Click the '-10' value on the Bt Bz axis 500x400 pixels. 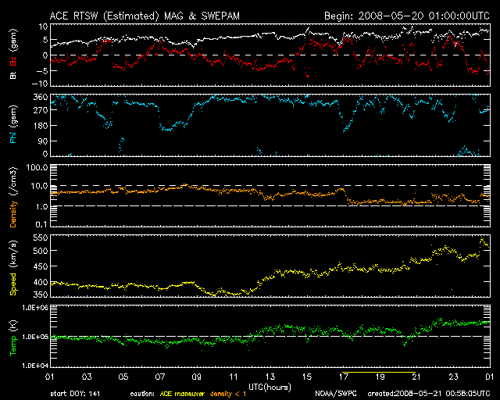pos(41,84)
